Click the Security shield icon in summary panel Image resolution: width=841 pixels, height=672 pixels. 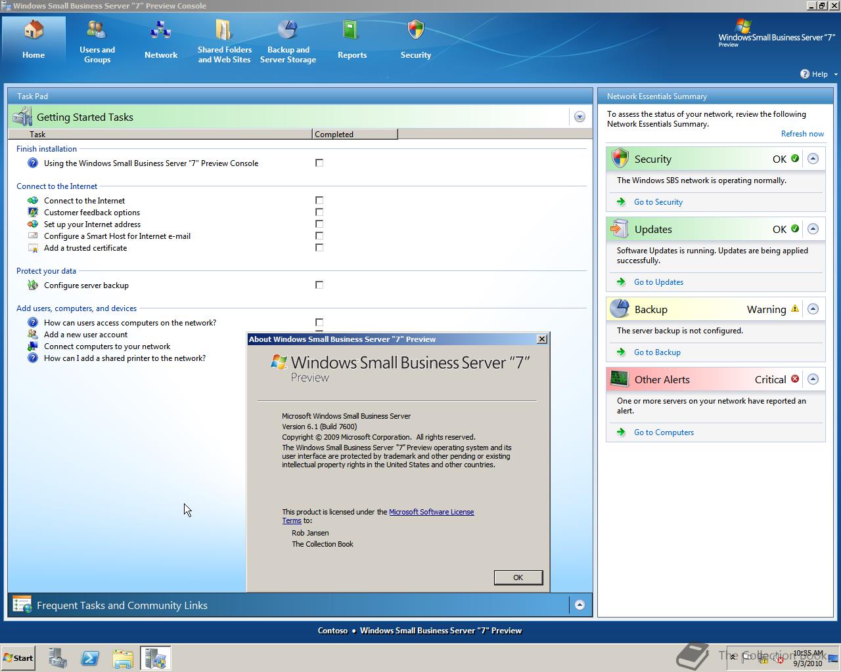[620, 158]
